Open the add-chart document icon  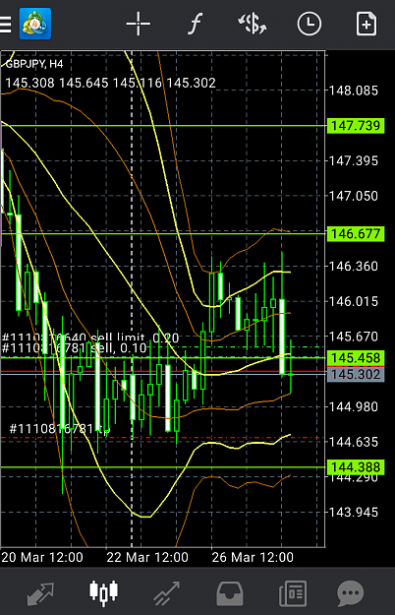pyautogui.click(x=367, y=24)
